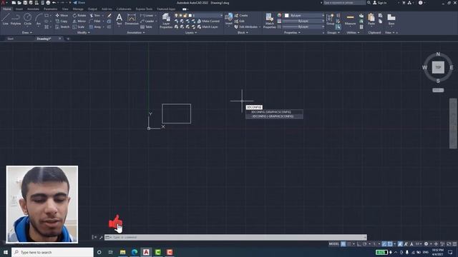
Task: Click the Fillet command
Action: click(x=95, y=21)
